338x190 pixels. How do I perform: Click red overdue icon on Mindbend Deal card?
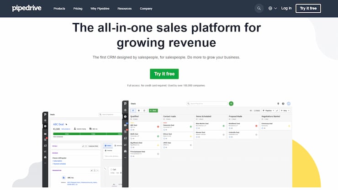pos(256,126)
